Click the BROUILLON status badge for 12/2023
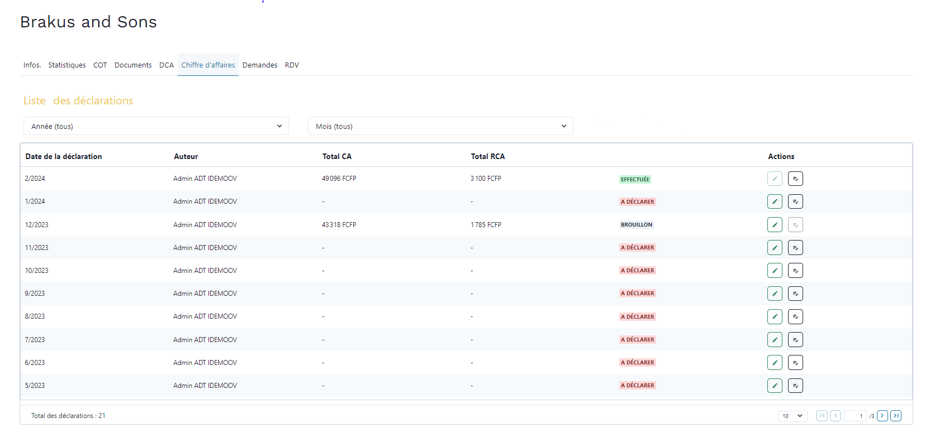Viewport: 935px width, 442px height. pyautogui.click(x=637, y=225)
